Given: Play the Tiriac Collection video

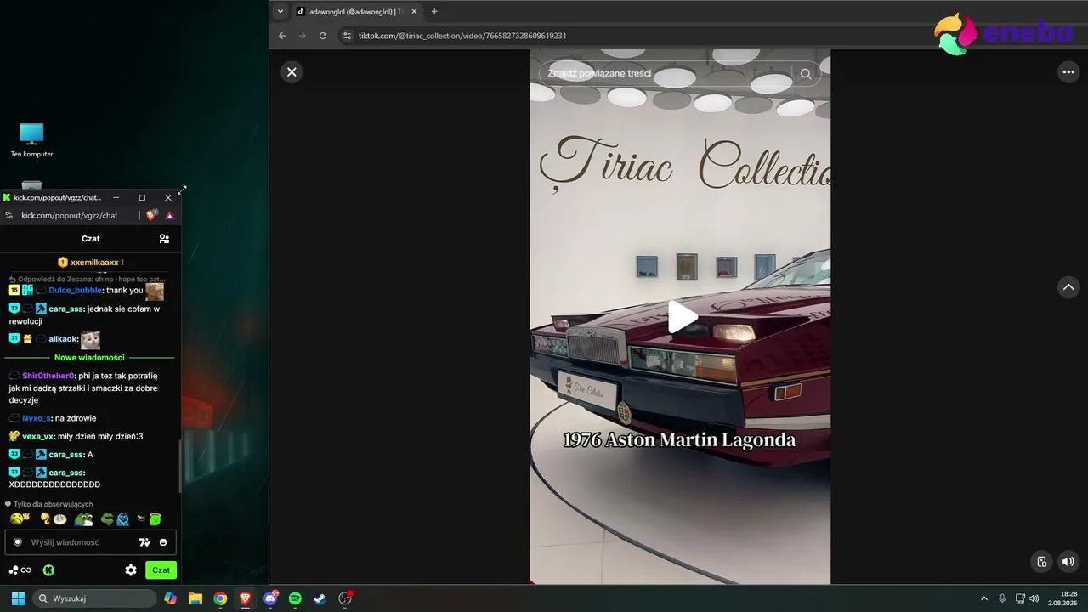Looking at the screenshot, I should (682, 317).
